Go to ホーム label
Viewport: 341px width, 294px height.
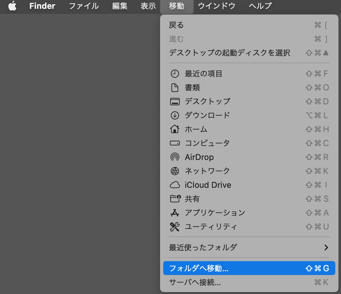(x=196, y=129)
